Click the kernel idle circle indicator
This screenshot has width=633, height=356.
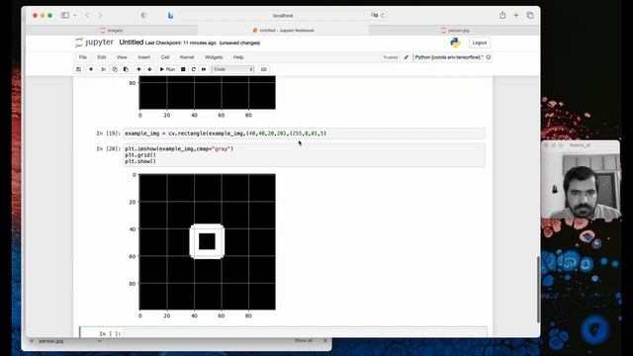(x=489, y=57)
